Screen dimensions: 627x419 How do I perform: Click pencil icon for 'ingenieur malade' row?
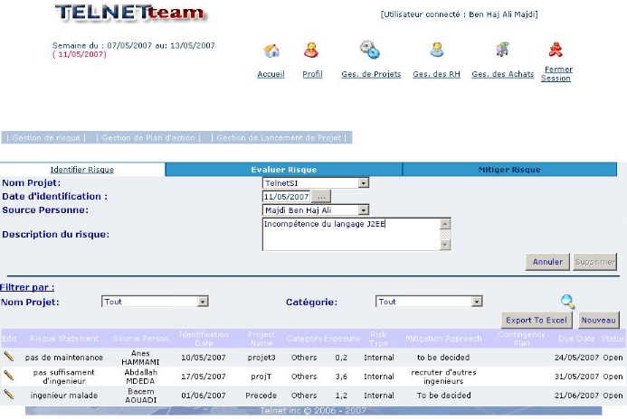point(9,395)
